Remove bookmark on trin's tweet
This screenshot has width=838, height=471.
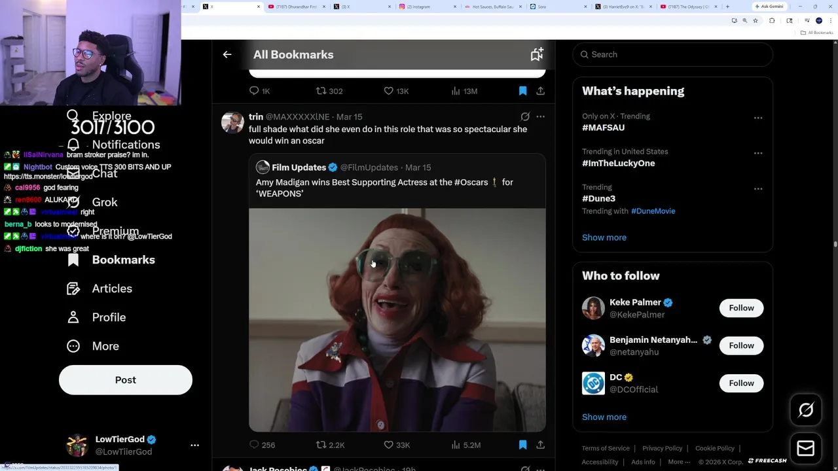coord(522,445)
